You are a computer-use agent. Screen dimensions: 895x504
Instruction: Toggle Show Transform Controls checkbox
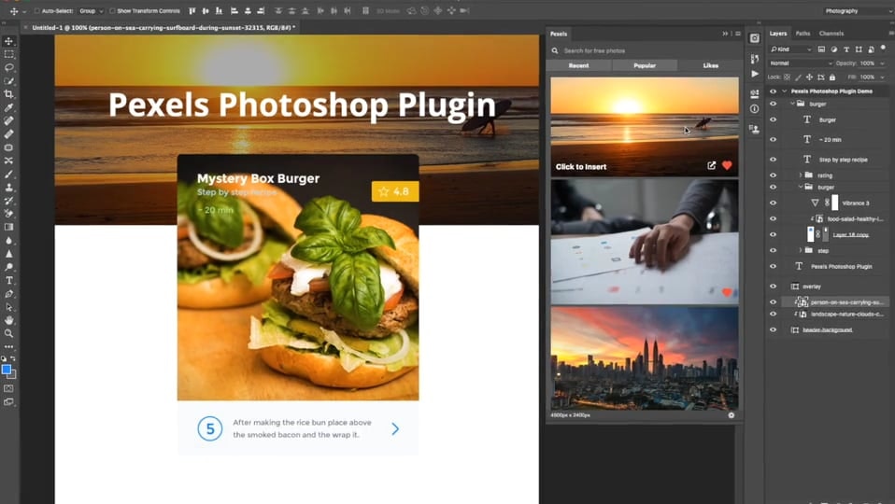coord(112,11)
